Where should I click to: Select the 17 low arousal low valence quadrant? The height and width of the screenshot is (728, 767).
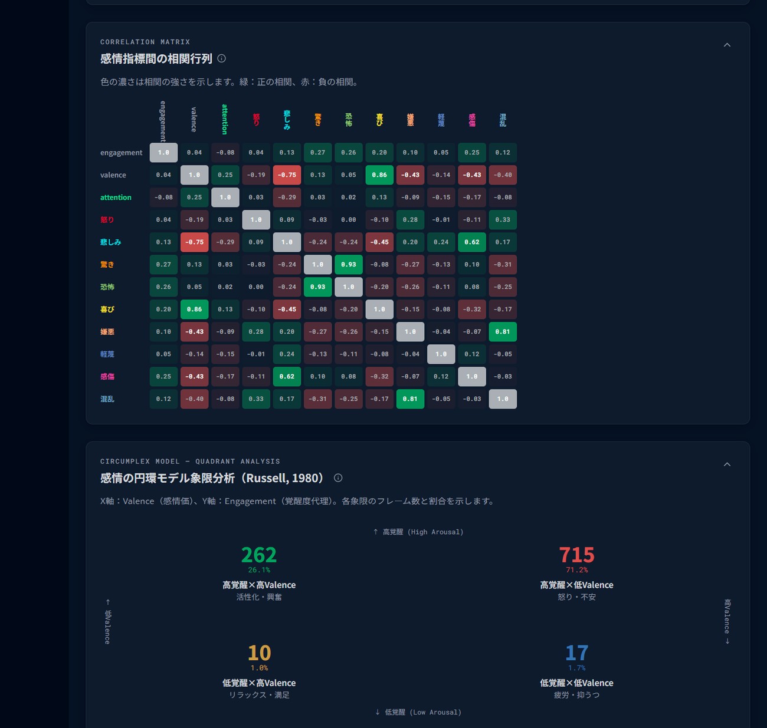576,671
